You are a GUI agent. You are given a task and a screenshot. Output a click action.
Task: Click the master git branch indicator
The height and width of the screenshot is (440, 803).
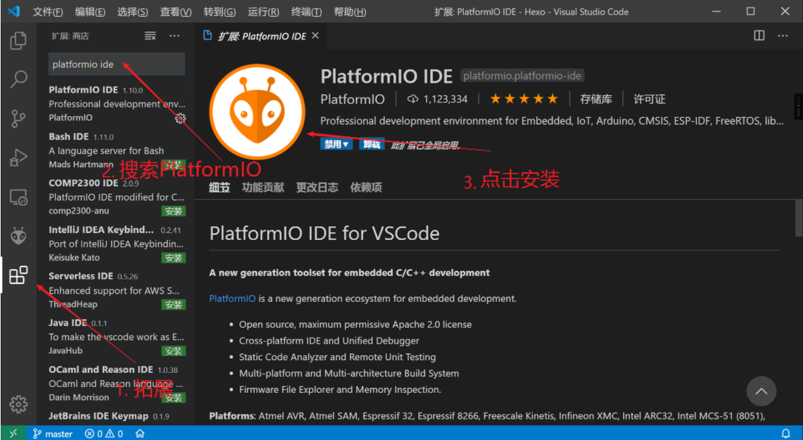[53, 434]
